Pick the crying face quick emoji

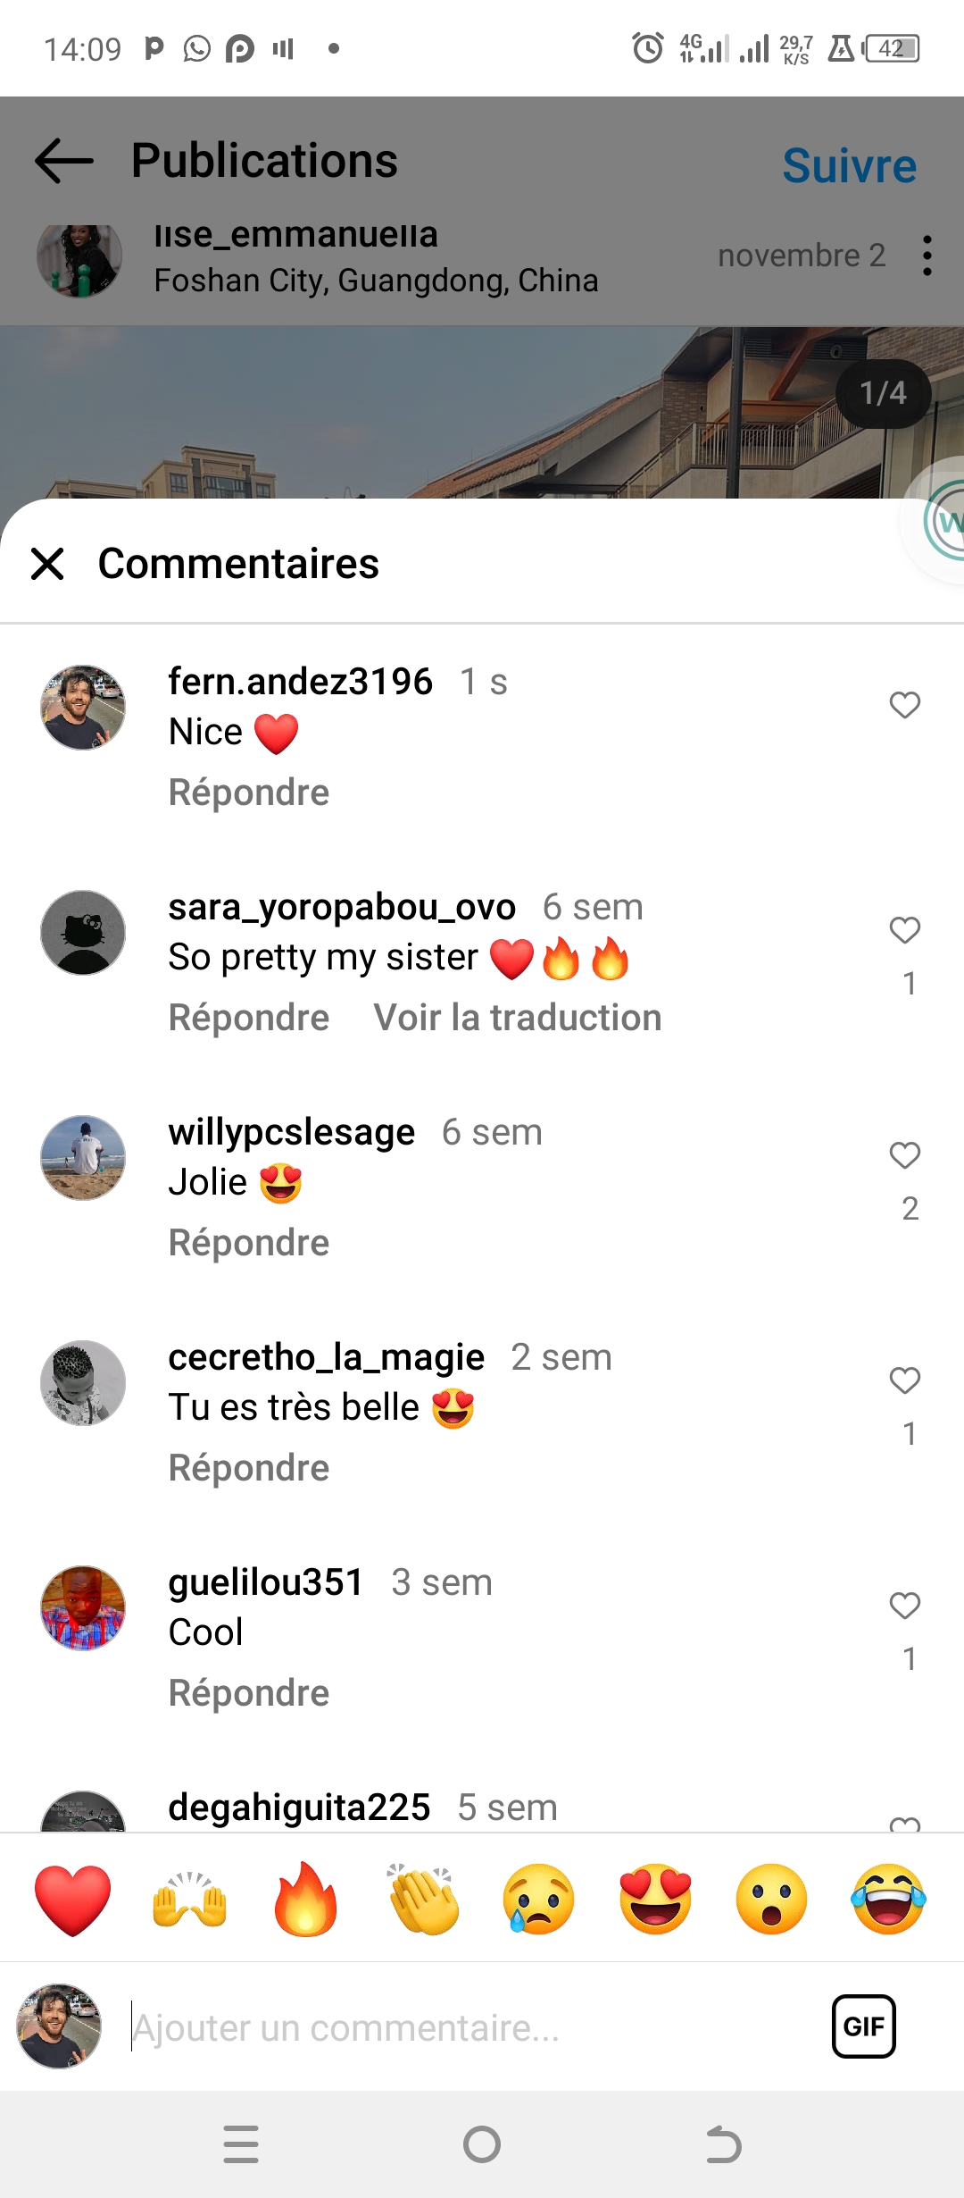pyautogui.click(x=539, y=1900)
